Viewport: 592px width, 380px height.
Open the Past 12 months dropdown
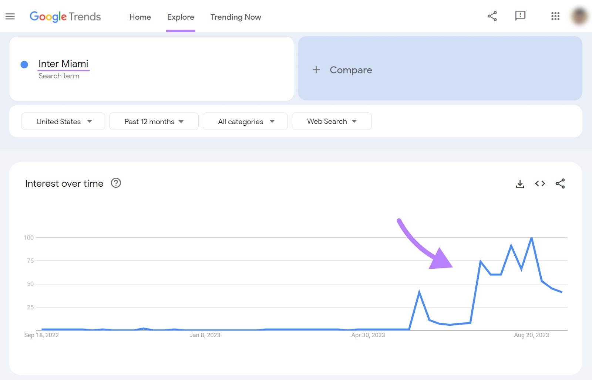[x=154, y=121]
